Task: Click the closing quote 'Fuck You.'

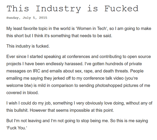Action: 17,128
